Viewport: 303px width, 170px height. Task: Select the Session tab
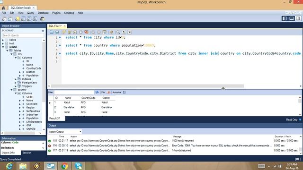(27, 153)
